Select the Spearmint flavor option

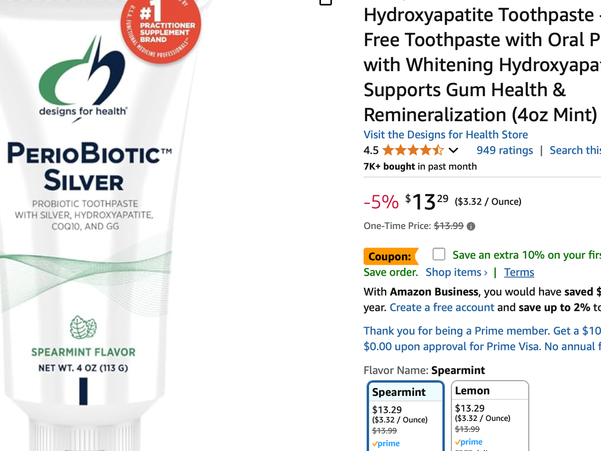click(406, 416)
